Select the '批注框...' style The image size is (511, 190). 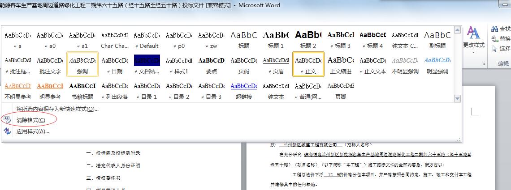click(x=18, y=64)
